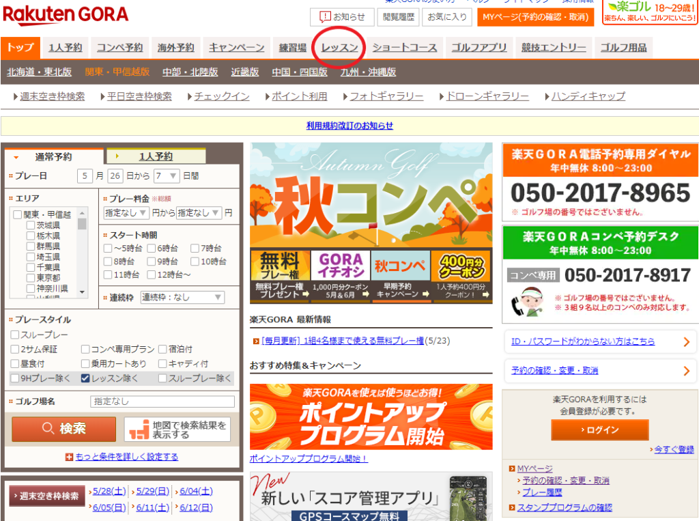Click the 閲覧履歴 button
The image size is (699, 521).
pos(398,17)
